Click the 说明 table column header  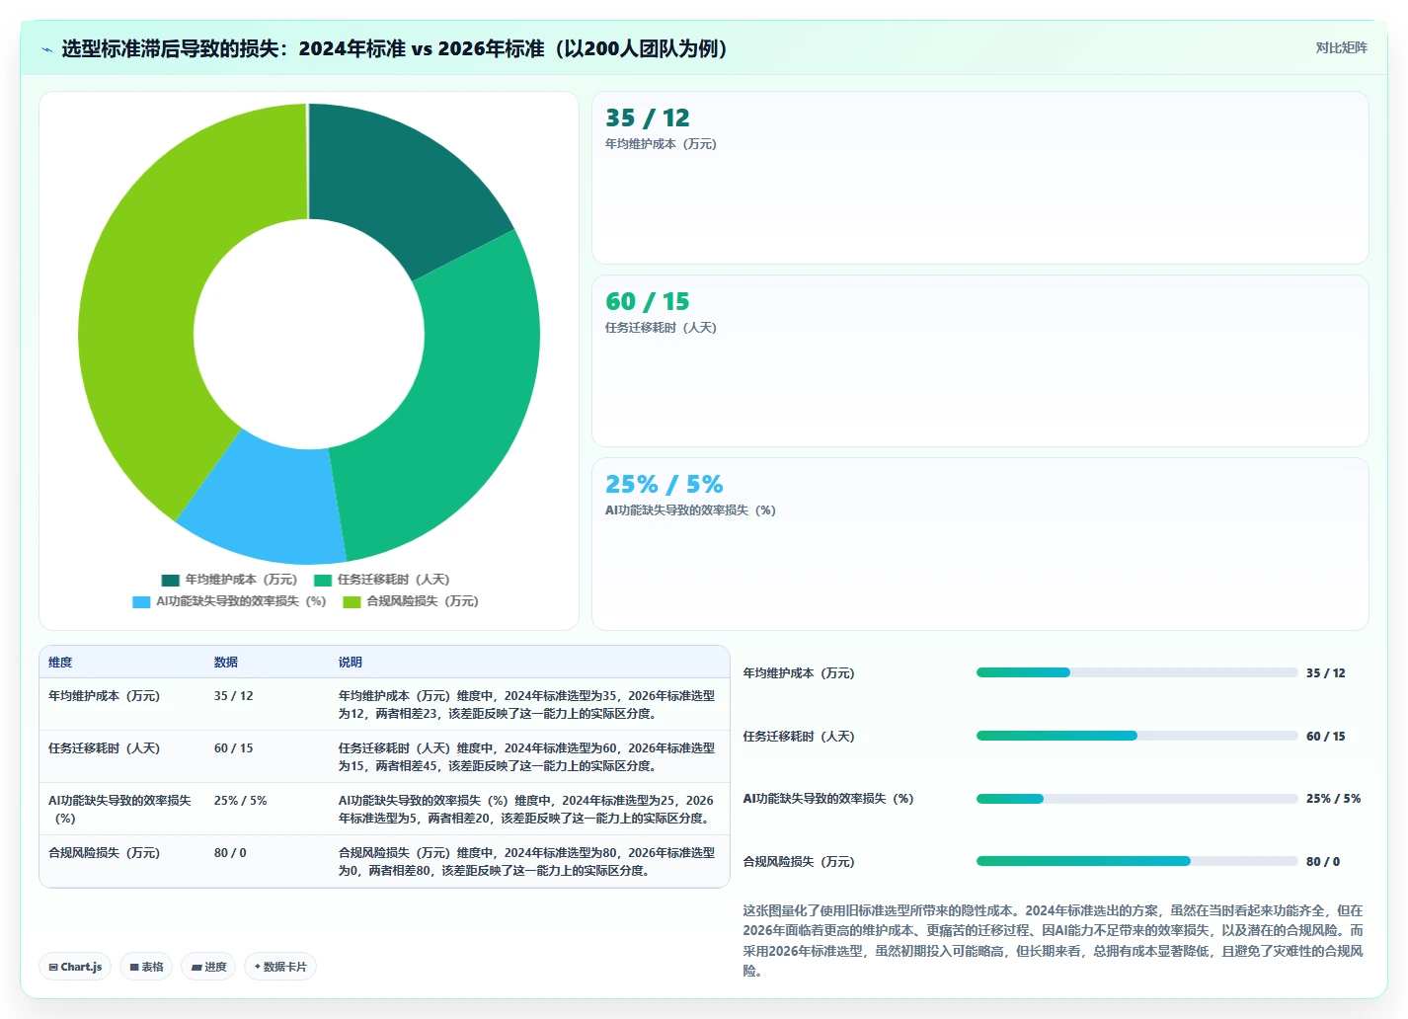(x=351, y=663)
